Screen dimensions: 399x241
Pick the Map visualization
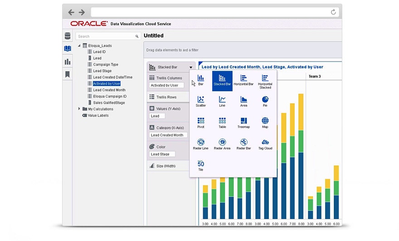tap(265, 123)
